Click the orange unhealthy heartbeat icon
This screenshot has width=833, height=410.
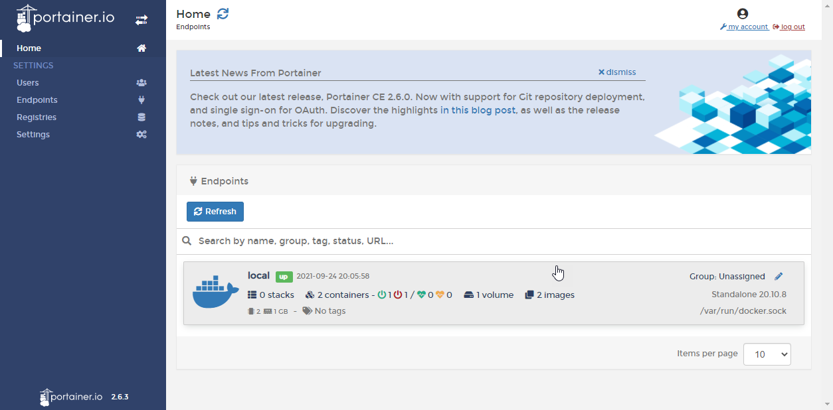pos(440,295)
